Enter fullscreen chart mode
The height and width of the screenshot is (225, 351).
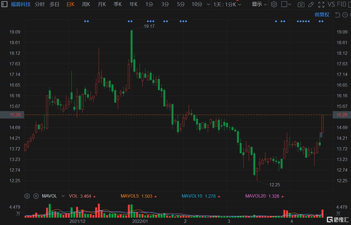(322, 4)
